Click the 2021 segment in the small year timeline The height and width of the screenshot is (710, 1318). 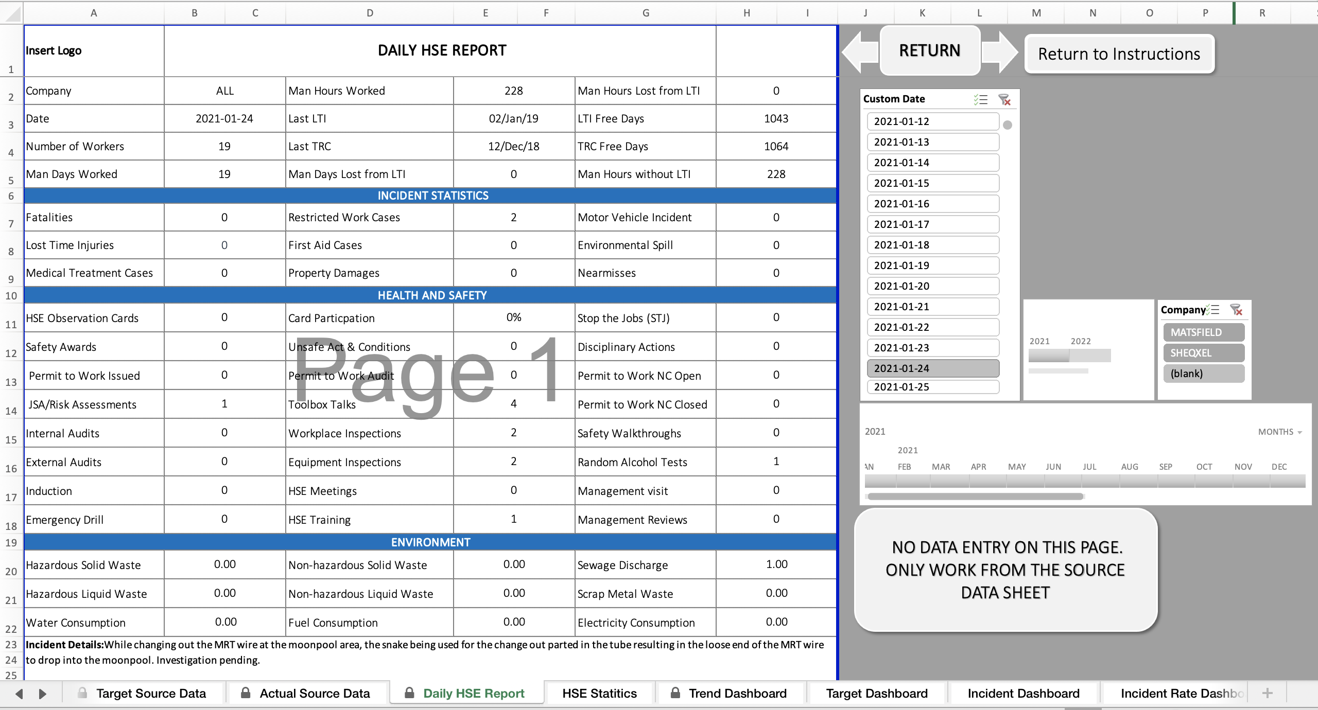click(x=1049, y=355)
